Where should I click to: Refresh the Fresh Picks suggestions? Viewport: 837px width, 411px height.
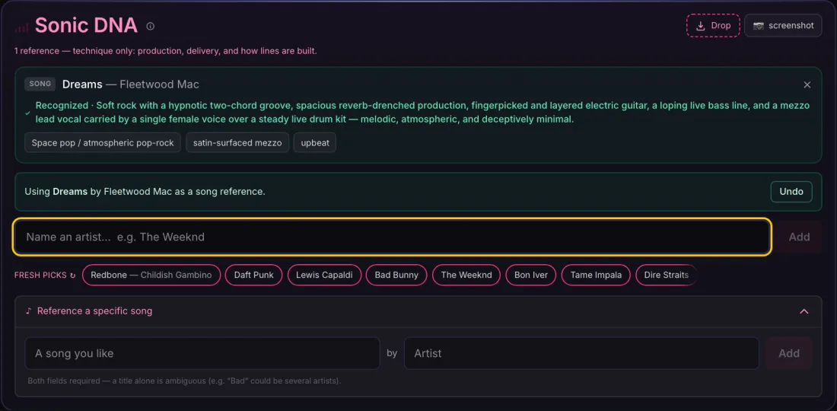[x=72, y=276]
